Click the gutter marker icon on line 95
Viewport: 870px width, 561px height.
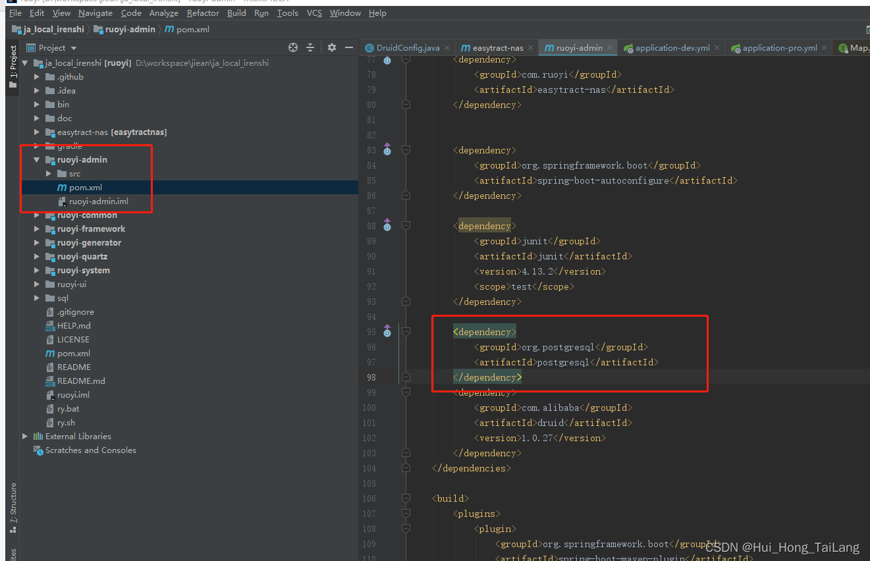coord(387,331)
